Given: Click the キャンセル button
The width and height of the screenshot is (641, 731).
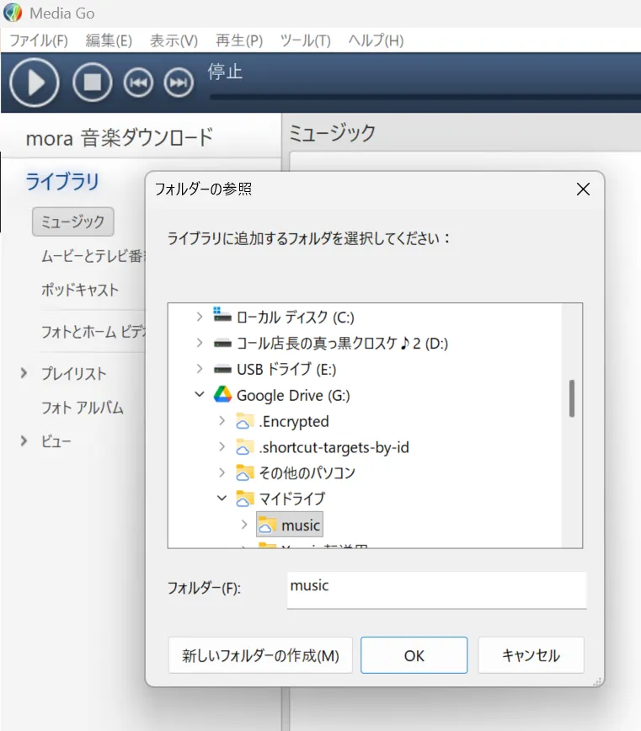Looking at the screenshot, I should pos(531,655).
